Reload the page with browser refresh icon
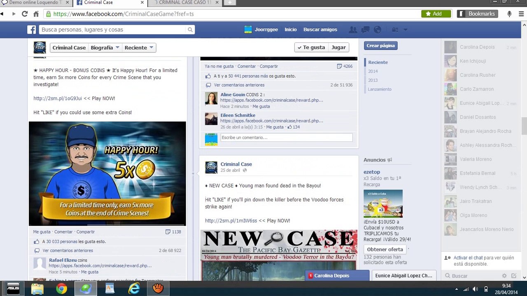Viewport: 527px width, 296px height. (x=25, y=14)
